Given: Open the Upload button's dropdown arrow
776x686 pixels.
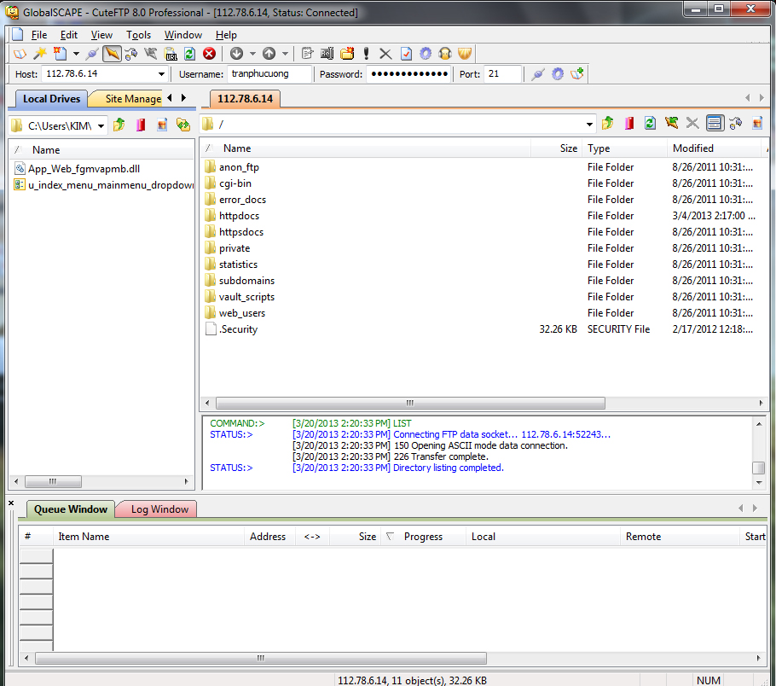Looking at the screenshot, I should (x=285, y=54).
